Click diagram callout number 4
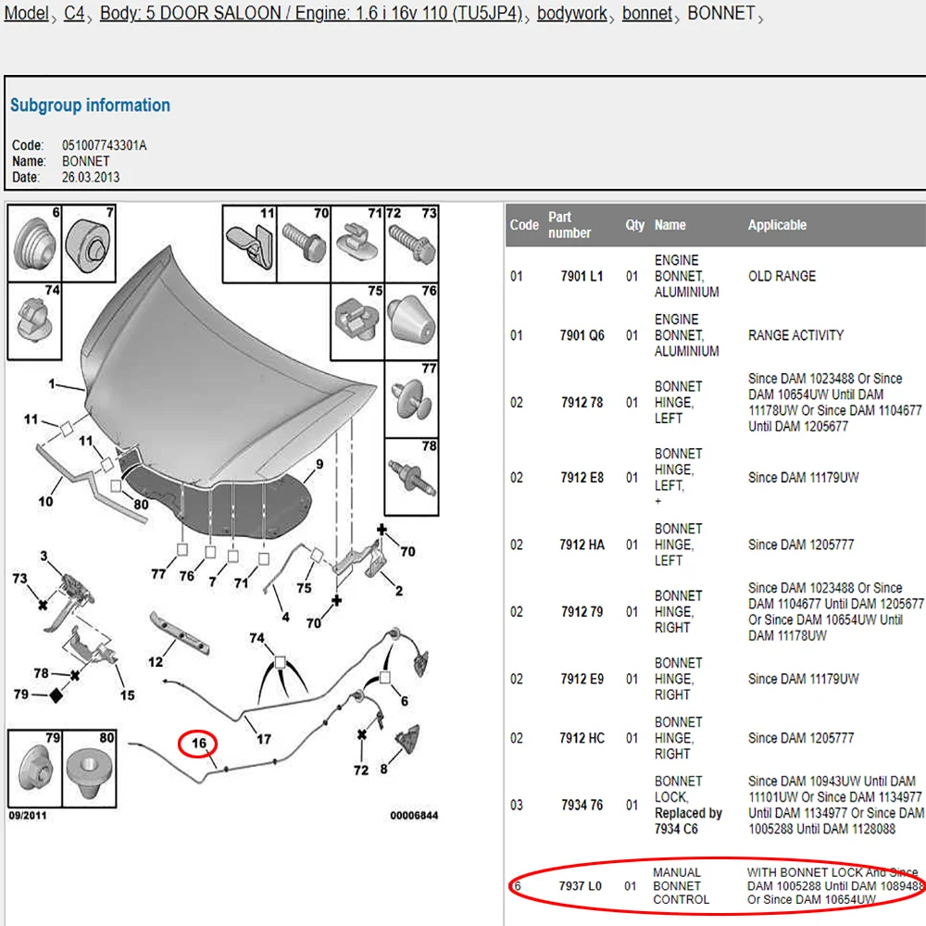 pyautogui.click(x=286, y=617)
